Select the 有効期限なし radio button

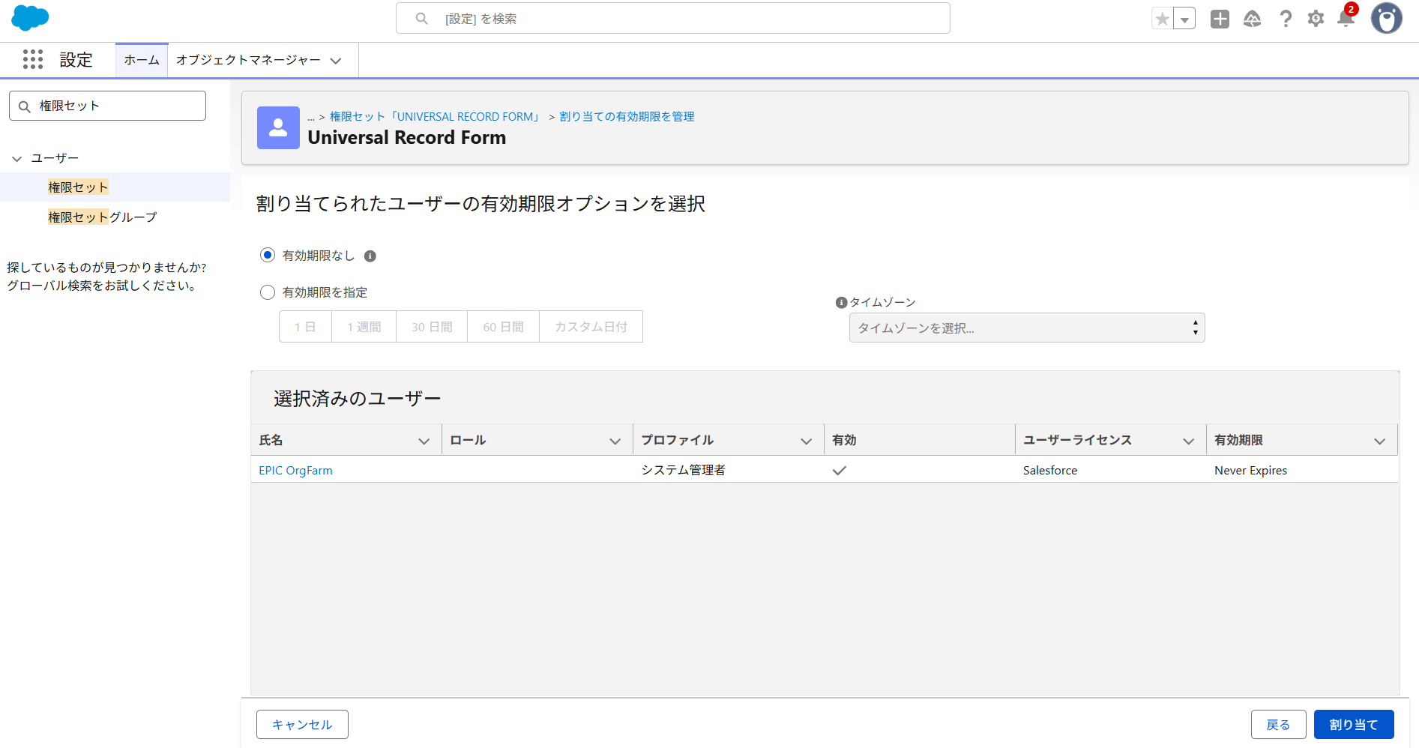tap(268, 255)
